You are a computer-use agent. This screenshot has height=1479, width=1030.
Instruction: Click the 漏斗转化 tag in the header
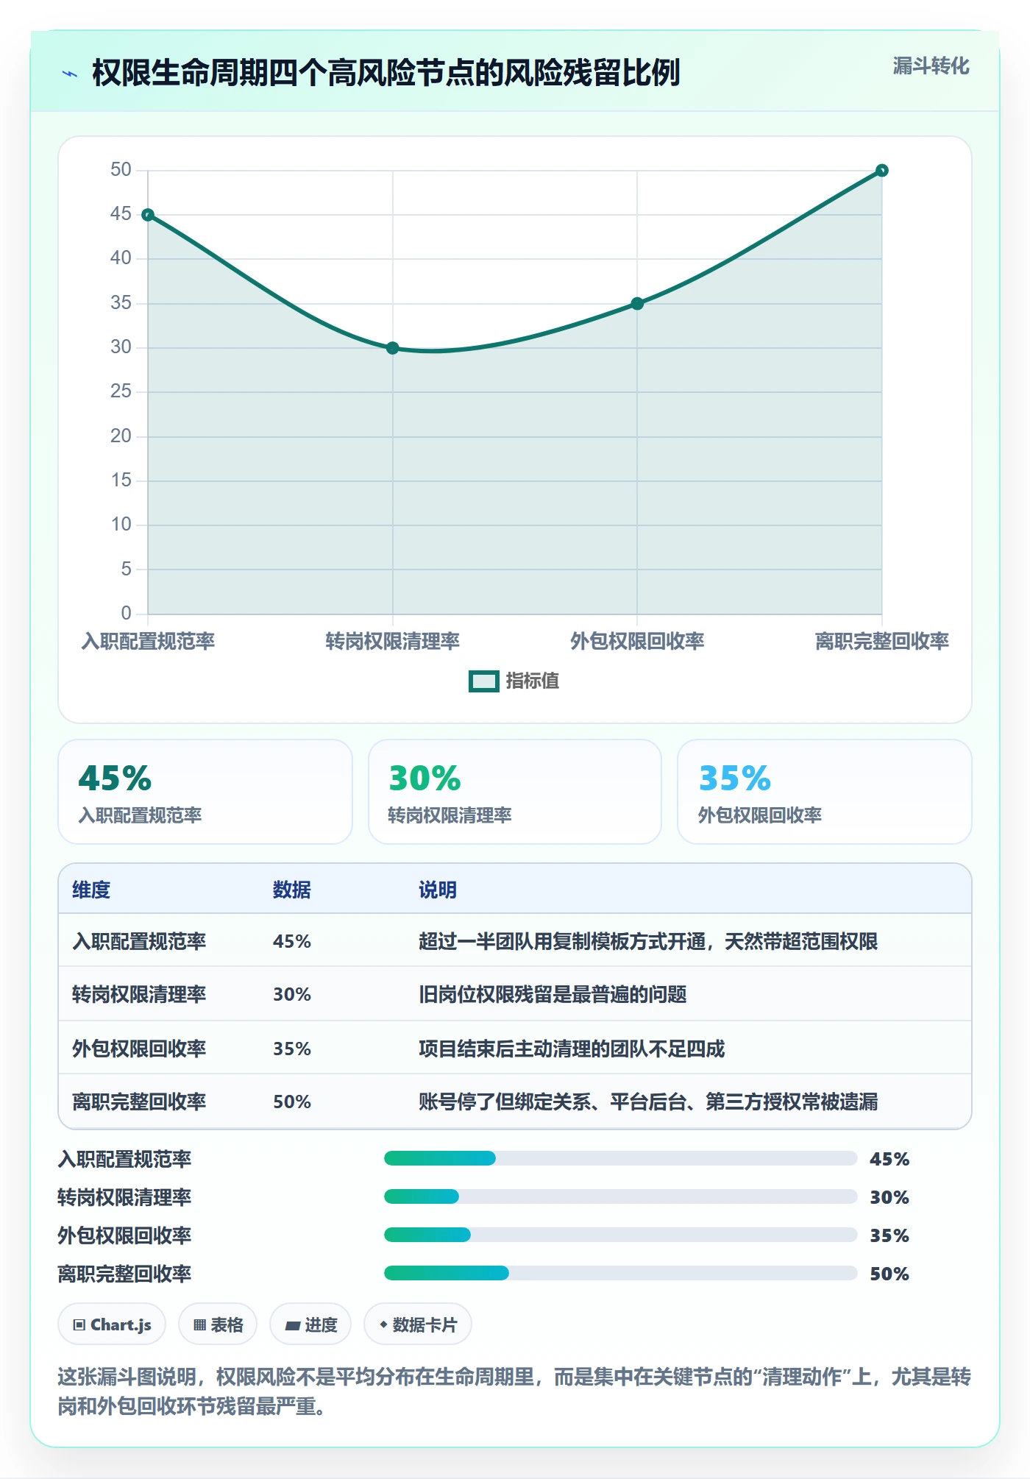click(931, 66)
